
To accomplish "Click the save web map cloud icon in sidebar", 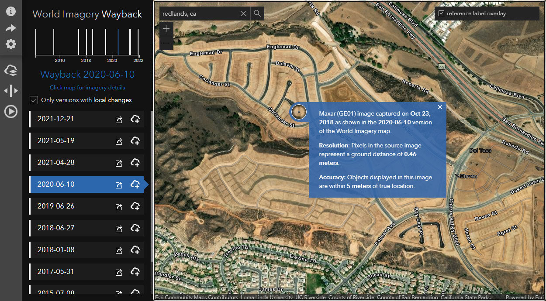I will (x=10, y=70).
